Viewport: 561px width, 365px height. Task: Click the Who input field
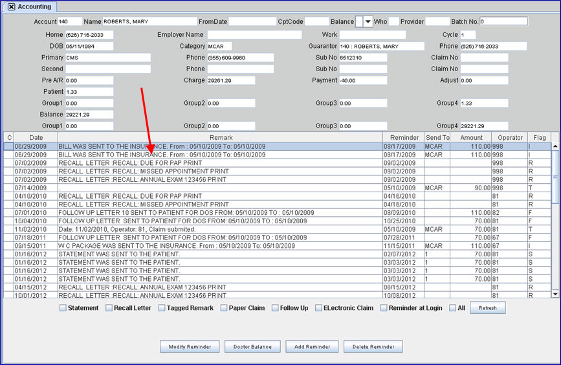393,21
